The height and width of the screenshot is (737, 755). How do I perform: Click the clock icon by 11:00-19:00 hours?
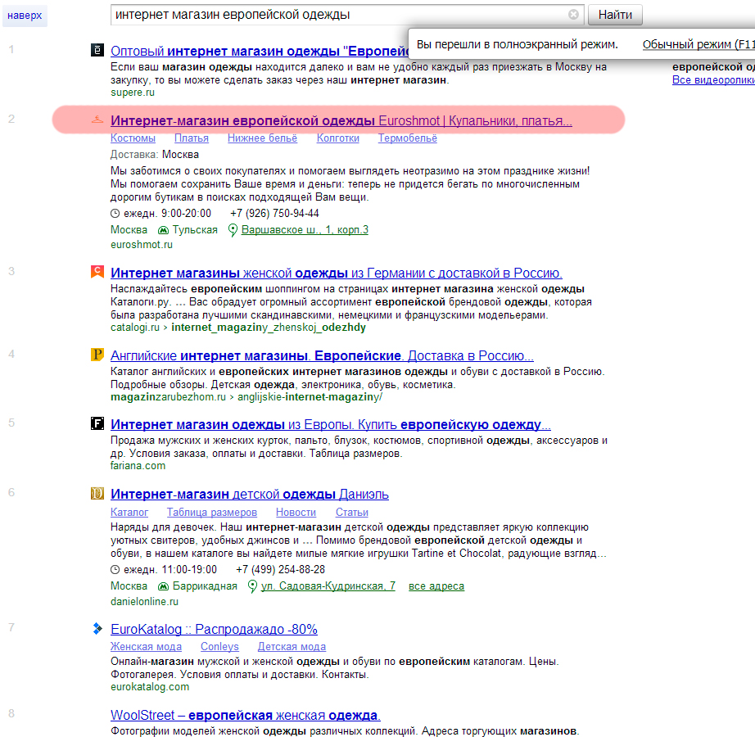115,569
